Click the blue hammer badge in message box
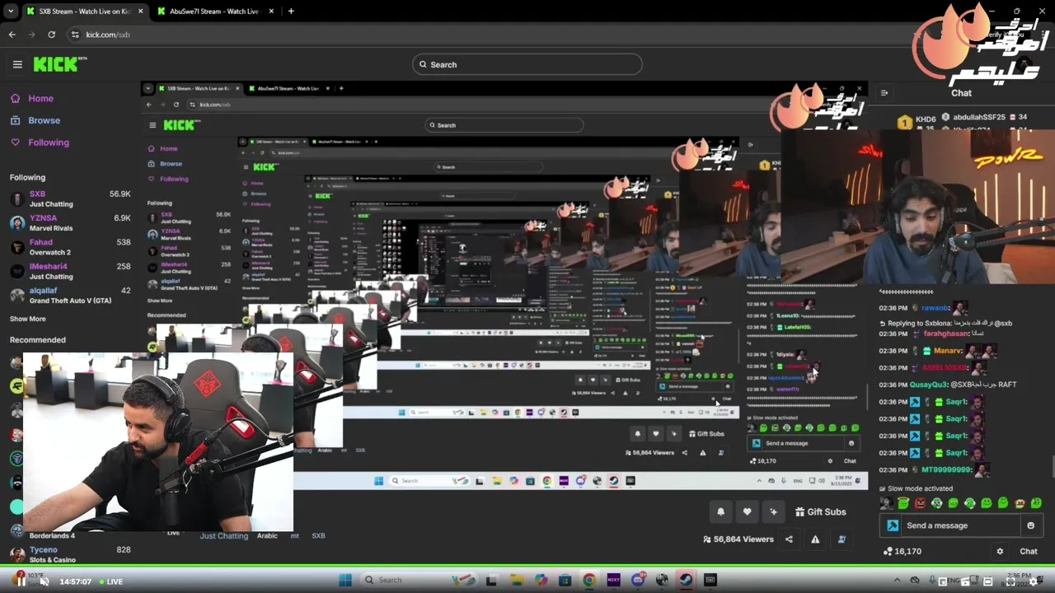Viewport: 1055px width, 593px height. tap(893, 525)
